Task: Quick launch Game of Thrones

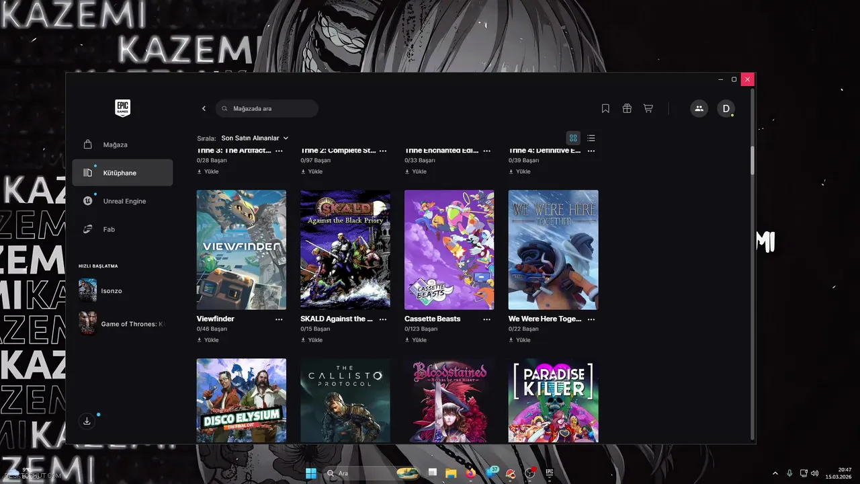Action: click(122, 324)
